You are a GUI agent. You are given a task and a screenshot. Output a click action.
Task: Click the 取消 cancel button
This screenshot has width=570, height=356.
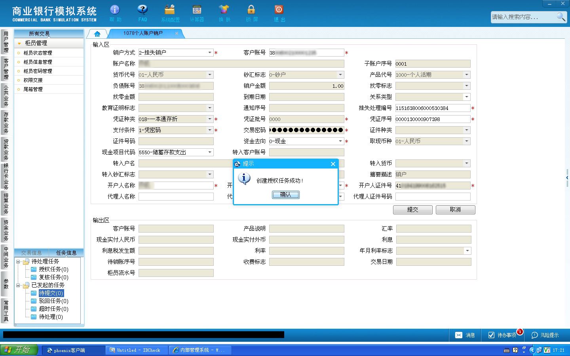point(455,210)
